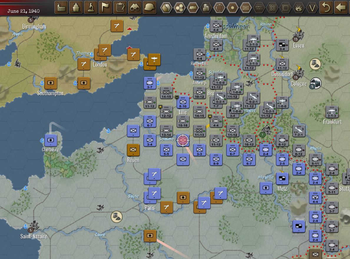
Task: Select the targeted pink unit near Somme
Action: 183,140
